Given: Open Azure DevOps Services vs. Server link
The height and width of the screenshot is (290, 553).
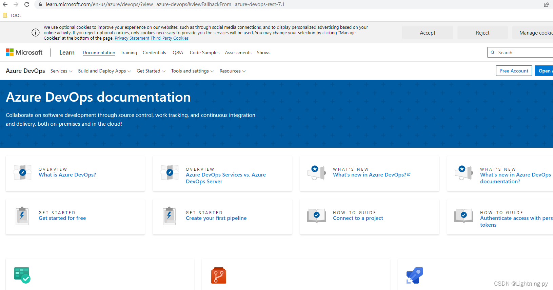Looking at the screenshot, I should click(226, 178).
